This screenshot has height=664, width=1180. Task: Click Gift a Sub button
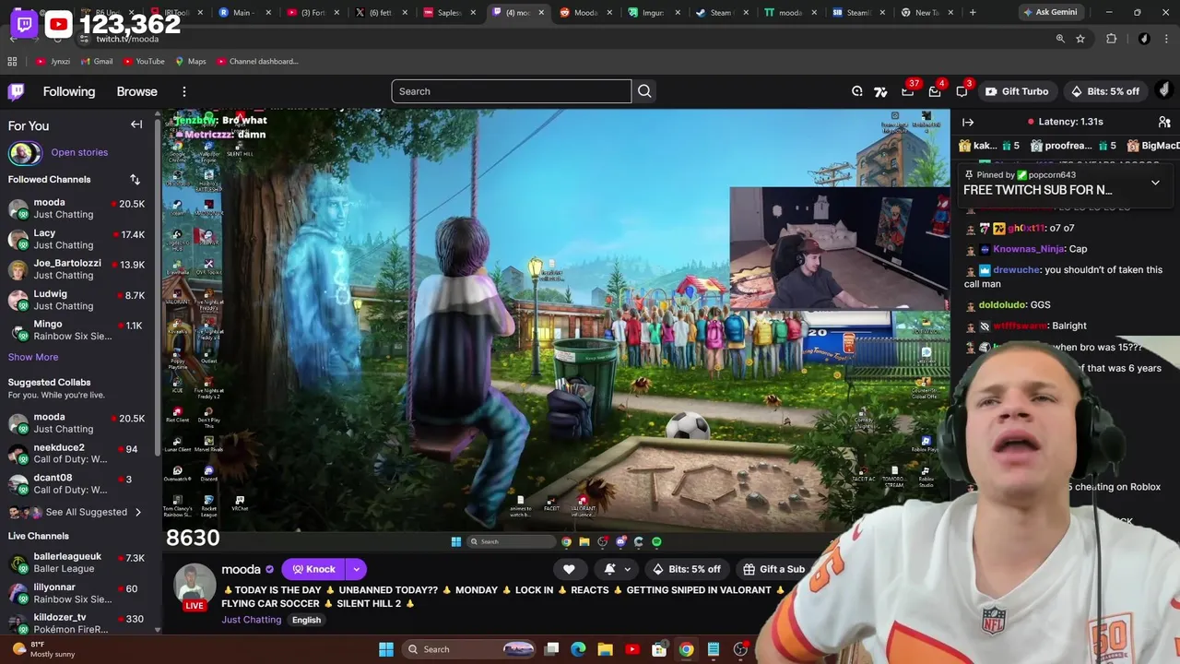pyautogui.click(x=773, y=569)
